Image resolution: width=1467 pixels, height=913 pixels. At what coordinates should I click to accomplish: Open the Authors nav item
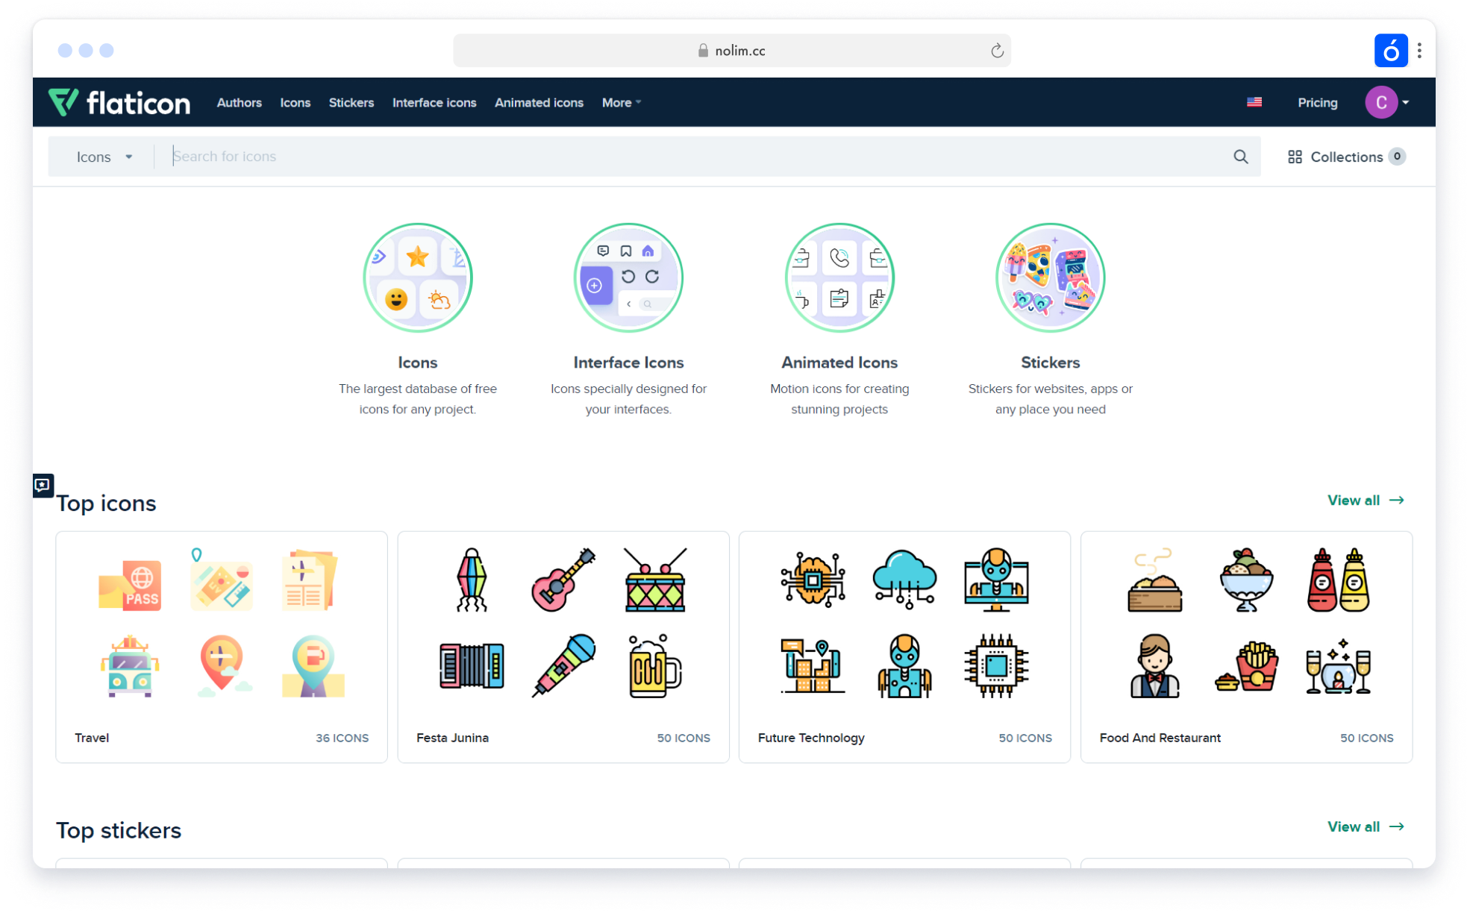pos(239,103)
